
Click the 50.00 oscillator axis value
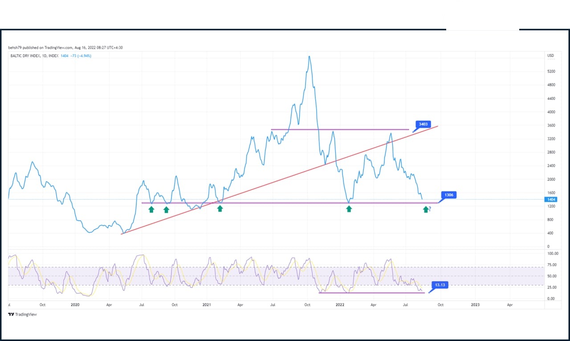click(x=551, y=276)
